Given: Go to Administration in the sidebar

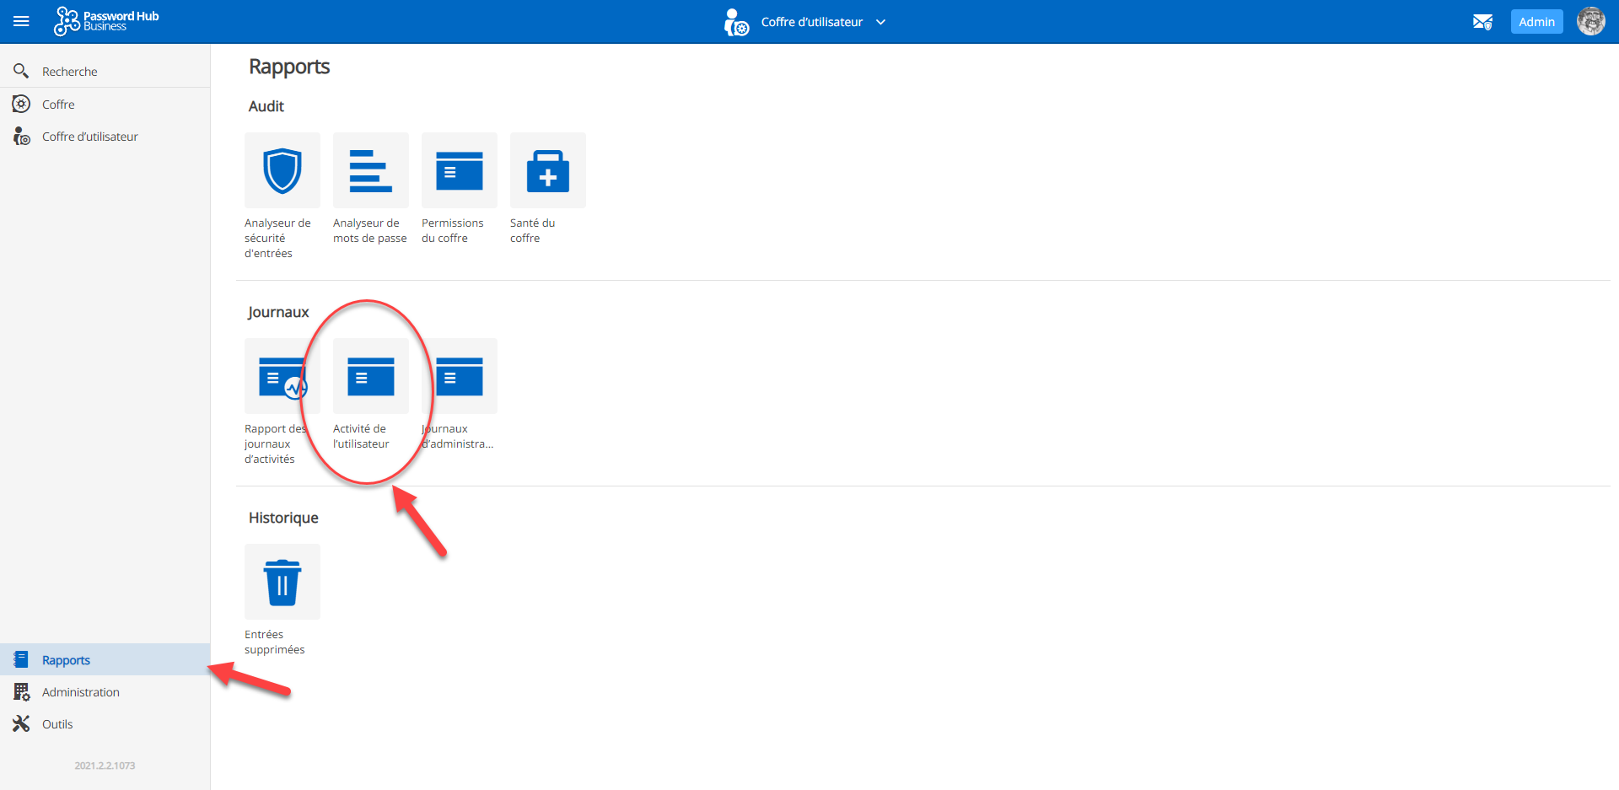Looking at the screenshot, I should (x=80, y=692).
